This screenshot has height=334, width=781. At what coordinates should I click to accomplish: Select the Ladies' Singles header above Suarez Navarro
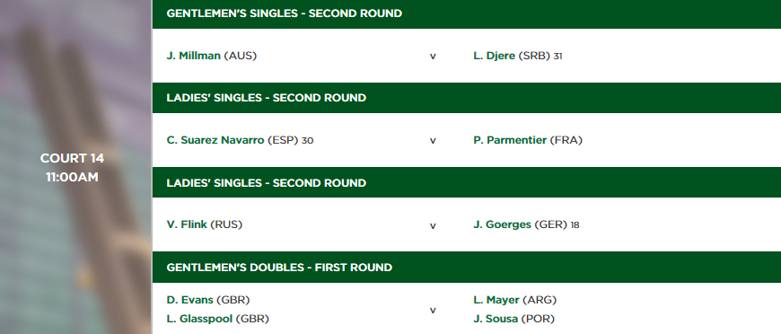click(x=467, y=98)
